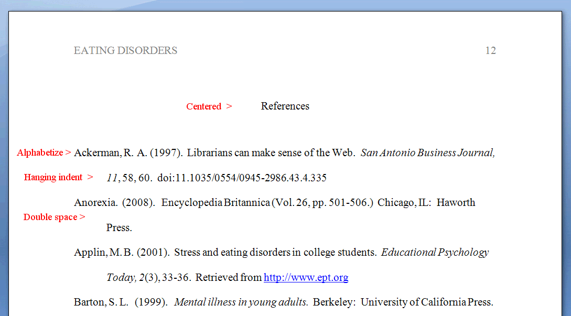
Task: Click the 'Anorexia. (2008).' entry start
Action: click(x=115, y=202)
